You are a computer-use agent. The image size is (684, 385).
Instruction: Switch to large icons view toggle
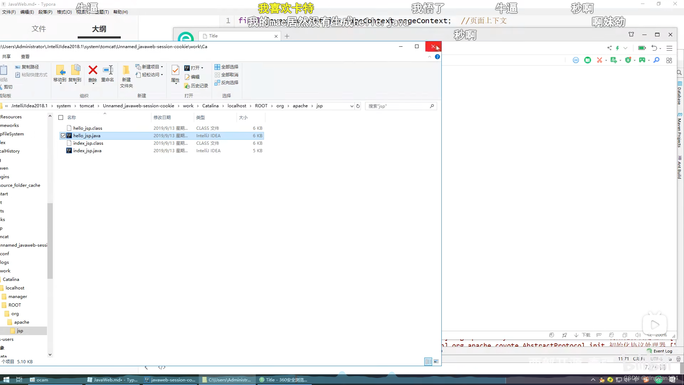(x=436, y=361)
